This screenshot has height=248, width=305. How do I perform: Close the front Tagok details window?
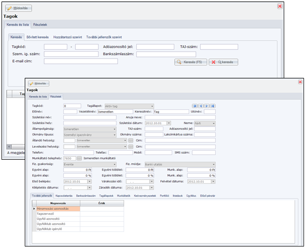coord(300,81)
